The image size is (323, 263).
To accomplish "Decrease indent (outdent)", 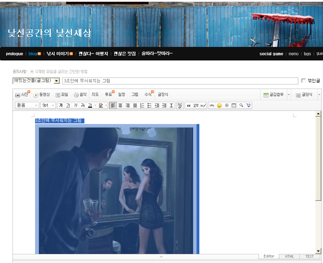I will (157, 105).
